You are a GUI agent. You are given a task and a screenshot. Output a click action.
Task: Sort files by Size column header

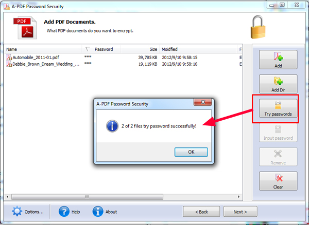[140, 49]
